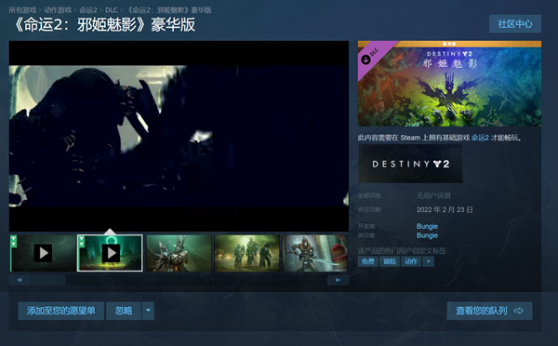This screenshot has width=558, height=346.
Task: Click the main trailer video player
Action: (x=179, y=136)
